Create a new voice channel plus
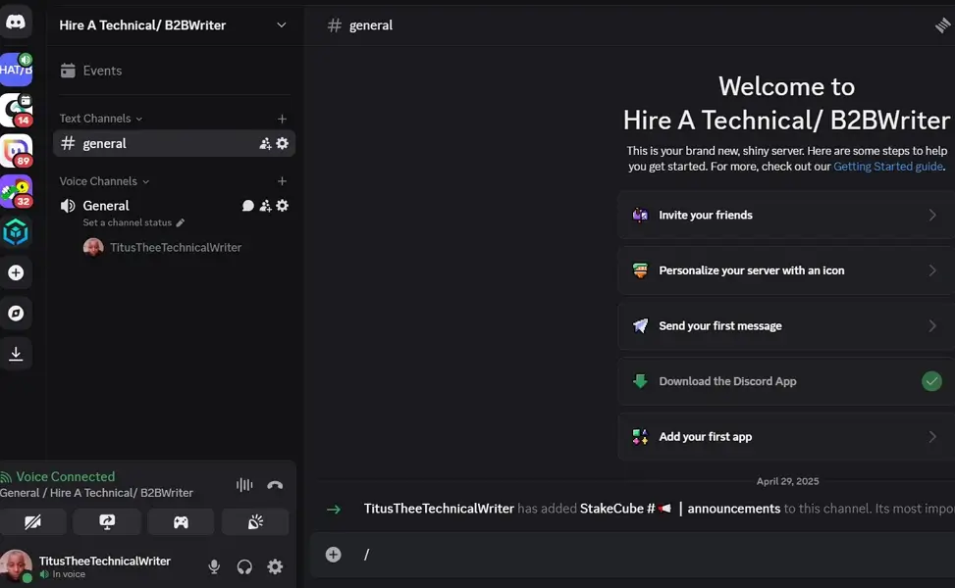This screenshot has width=955, height=588. click(x=282, y=181)
